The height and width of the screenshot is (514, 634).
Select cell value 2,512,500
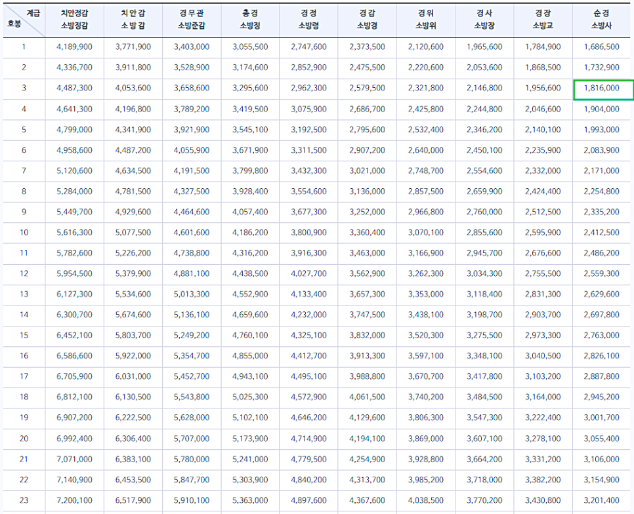click(x=543, y=212)
